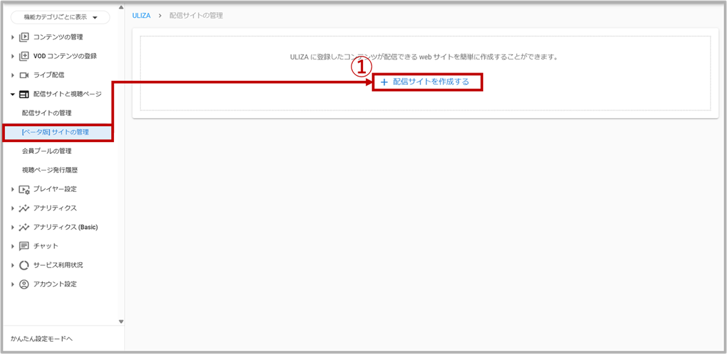Viewport: 727px width, 354px height.
Task: Click the アナリティクス (Basic) chart icon
Action: tap(24, 227)
